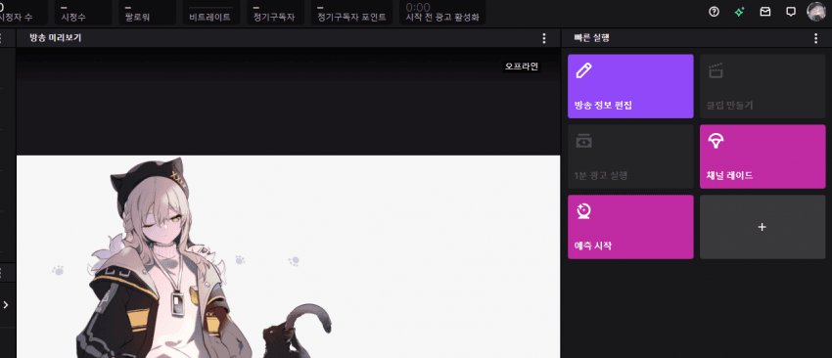Screen dimensions: 832x358
Task: Click the 채널 레이드 quick action
Action: click(x=763, y=157)
